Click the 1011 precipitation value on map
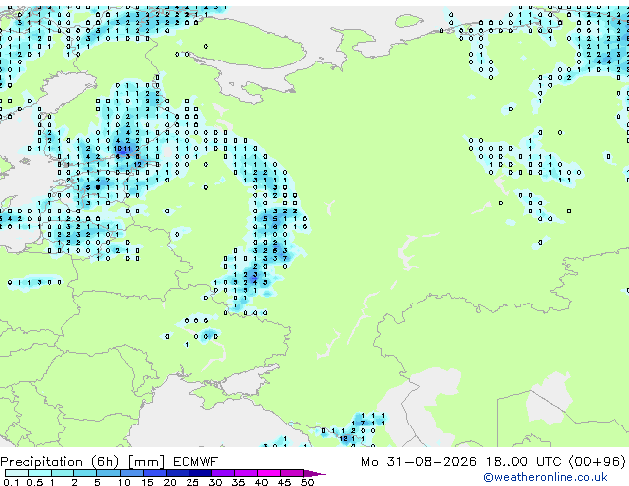The width and height of the screenshot is (629, 486). (122, 149)
